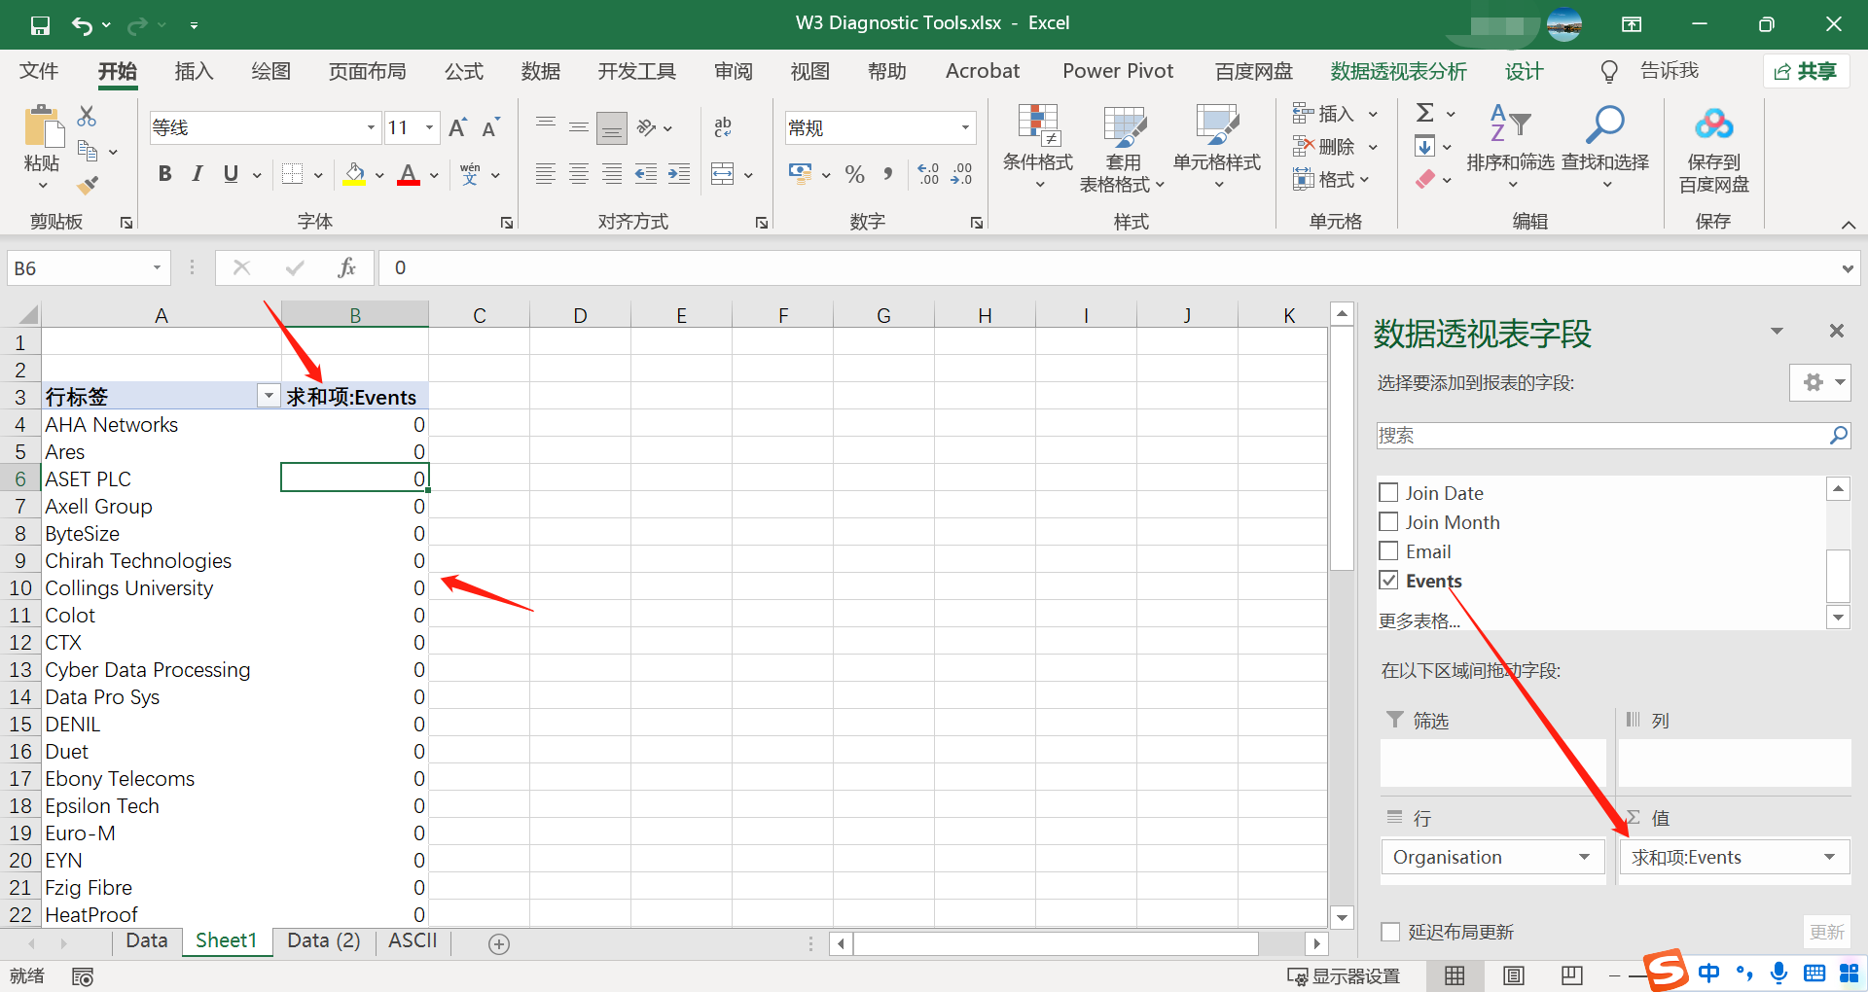Open the font size dropdown
This screenshot has height=992, width=1868.
click(429, 127)
